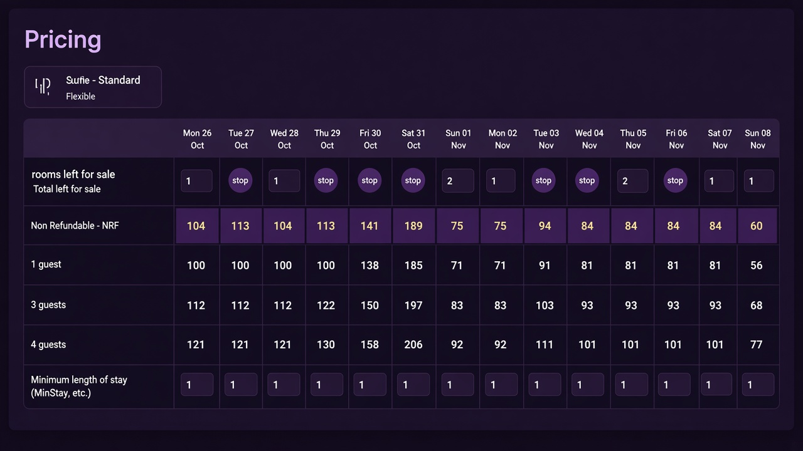
Task: Click 3 guests price 103 for Tue 03 Nov
Action: point(545,305)
